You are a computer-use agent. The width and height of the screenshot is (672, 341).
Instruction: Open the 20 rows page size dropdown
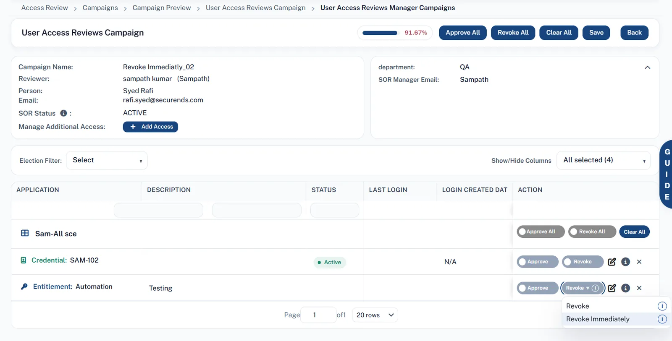tap(375, 315)
